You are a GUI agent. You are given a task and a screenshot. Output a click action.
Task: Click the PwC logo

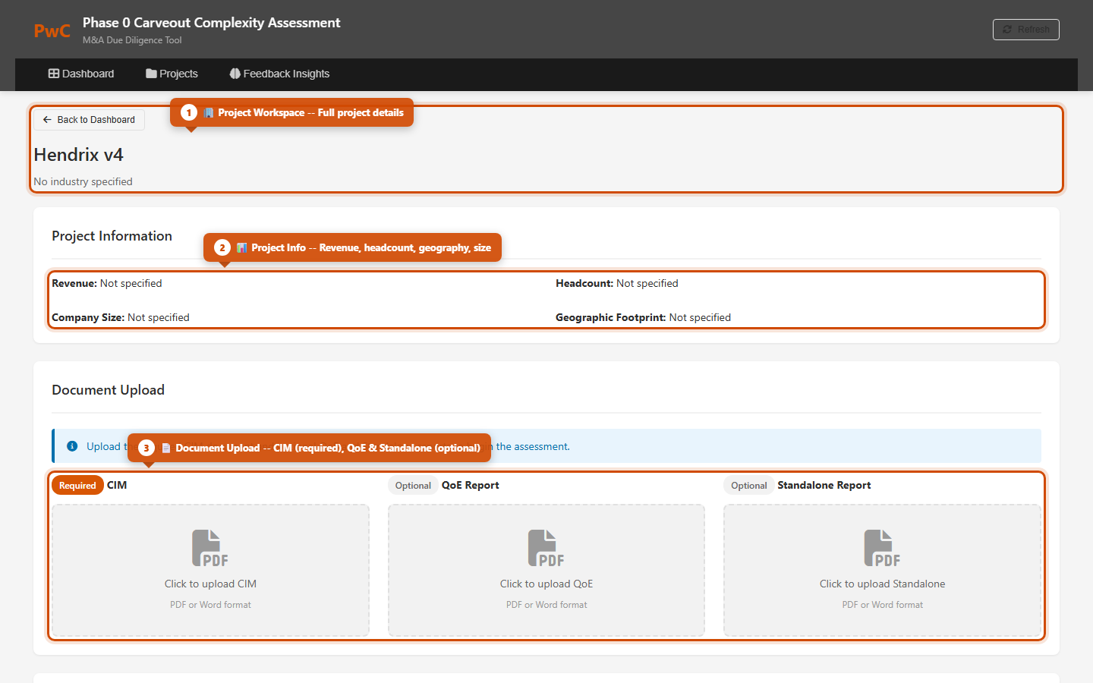[x=51, y=30]
